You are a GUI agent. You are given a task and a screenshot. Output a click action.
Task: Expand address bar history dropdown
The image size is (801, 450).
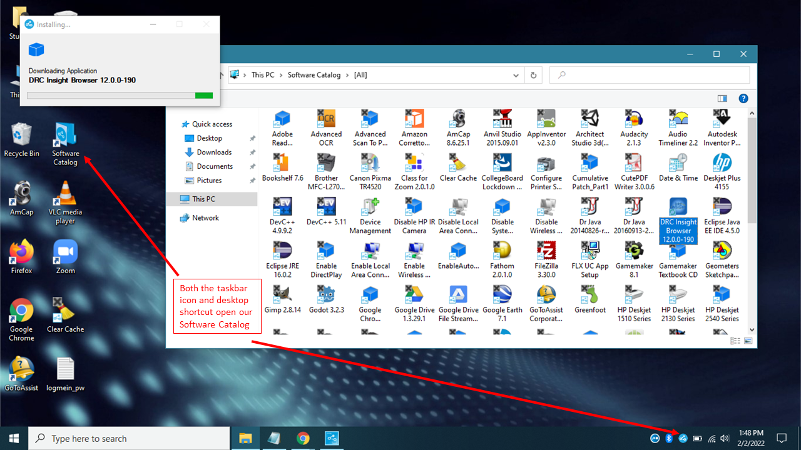pyautogui.click(x=517, y=75)
